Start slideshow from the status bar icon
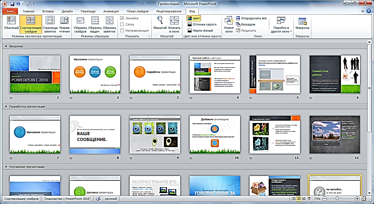 tap(309, 199)
